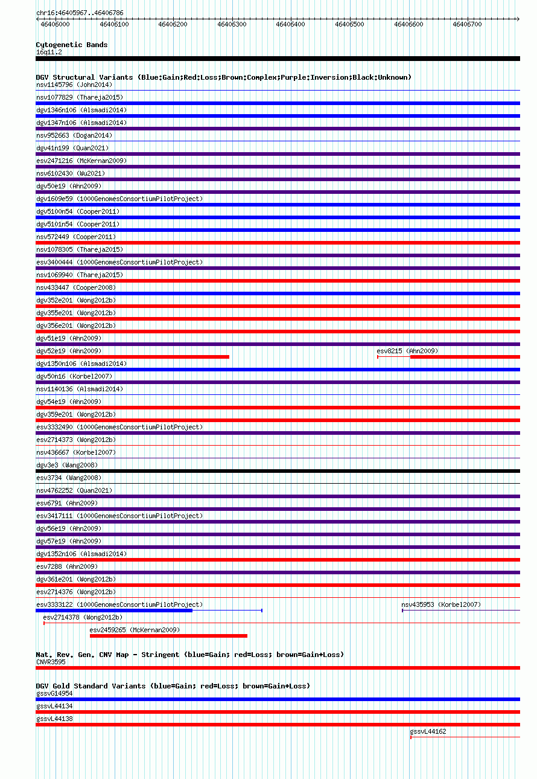537x779 pixels.
Task: Click esv3734 (Wang2008) label
Action: 69,478
